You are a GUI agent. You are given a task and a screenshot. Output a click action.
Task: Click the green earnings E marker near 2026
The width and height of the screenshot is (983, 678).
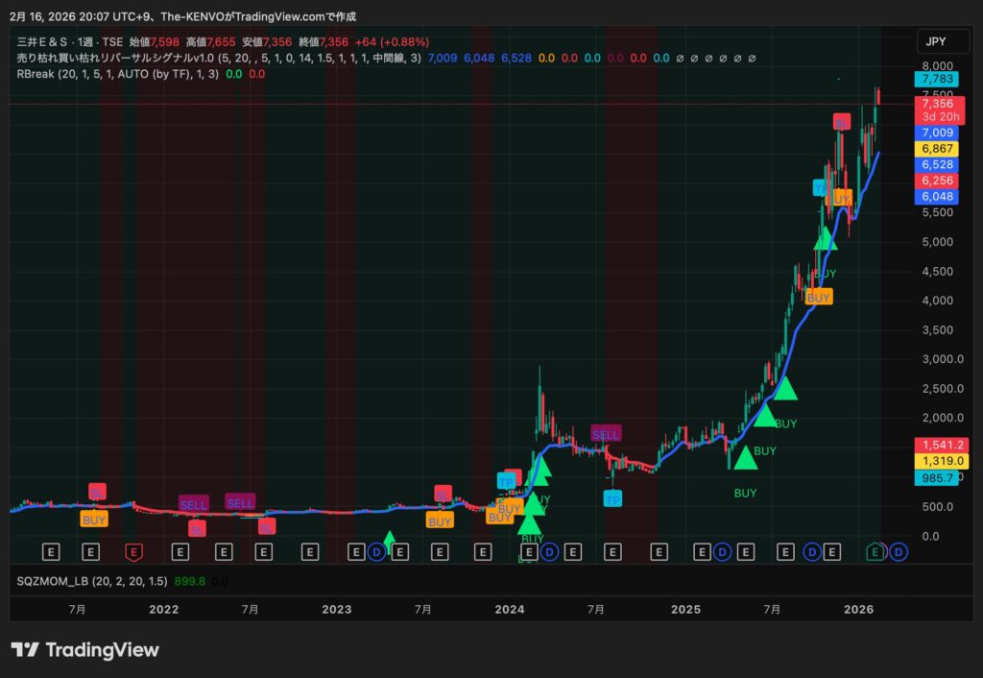pos(875,552)
